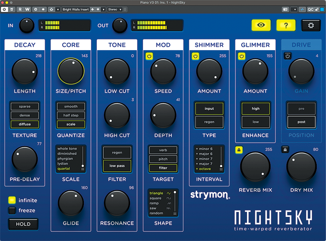Click the preset management icon in toolbar
This screenshot has height=241, width=326.
click(x=51, y=9)
